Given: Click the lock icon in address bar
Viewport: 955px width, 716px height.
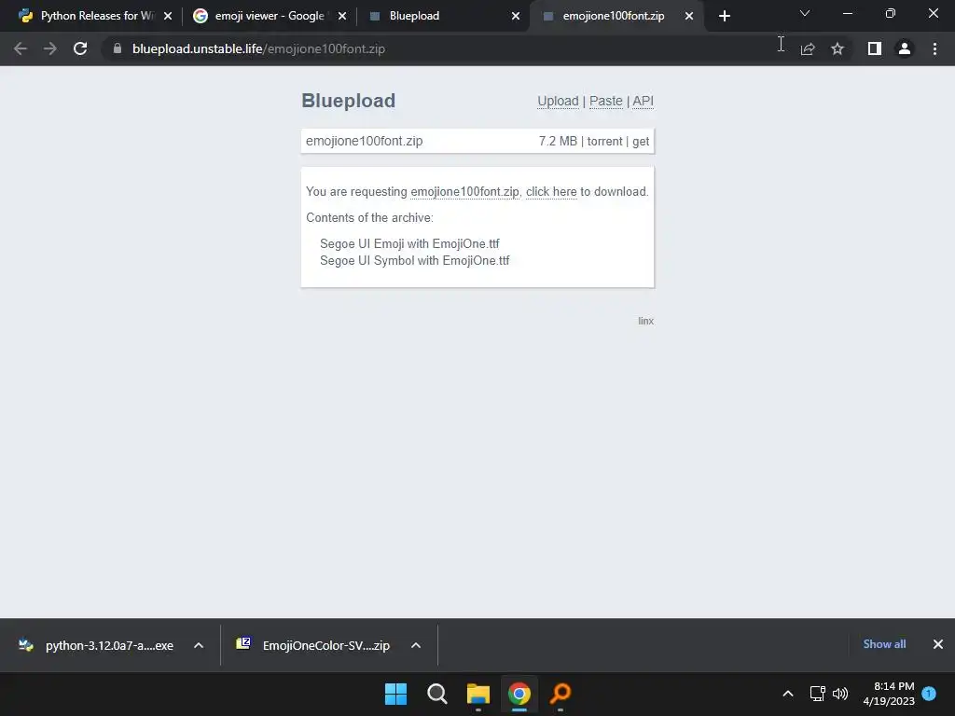Looking at the screenshot, I should pyautogui.click(x=118, y=48).
